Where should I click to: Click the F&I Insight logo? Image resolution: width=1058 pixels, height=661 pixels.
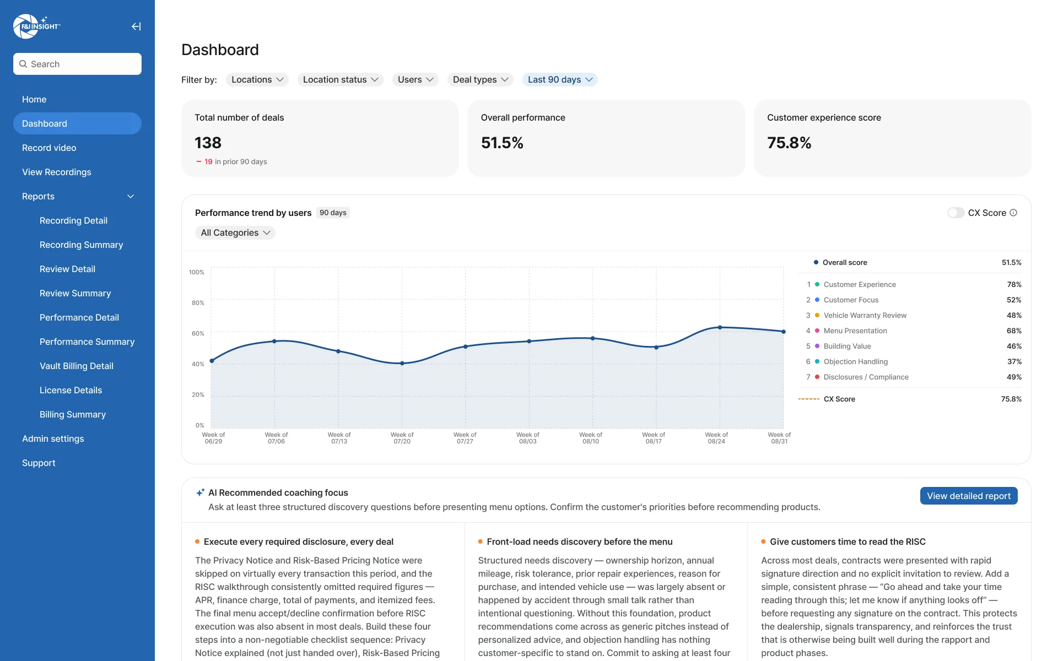coord(36,26)
